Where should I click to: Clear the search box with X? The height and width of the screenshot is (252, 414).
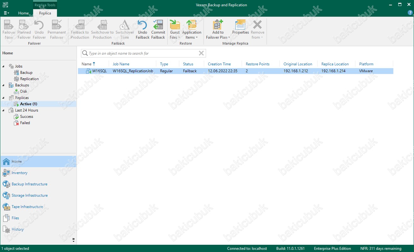[x=201, y=53]
